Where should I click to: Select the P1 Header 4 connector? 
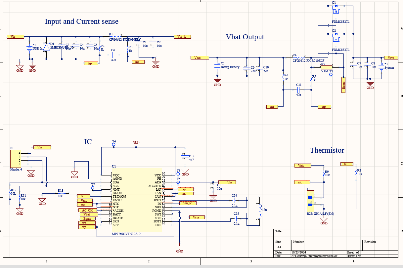[16, 159]
